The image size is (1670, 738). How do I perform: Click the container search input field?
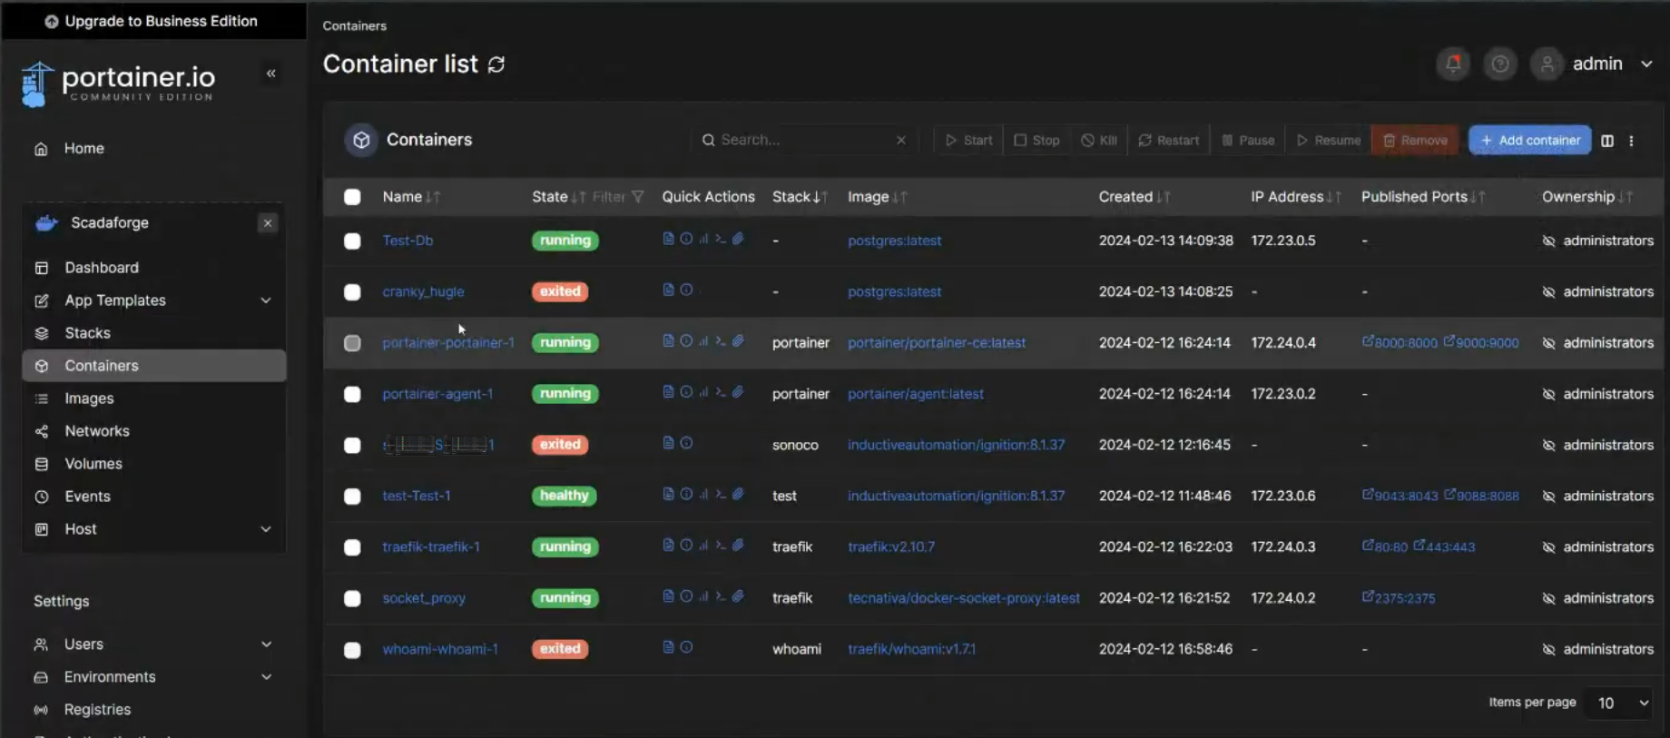[x=806, y=140]
